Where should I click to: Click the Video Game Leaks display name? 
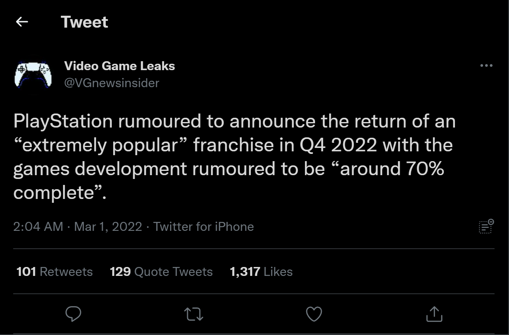coord(119,66)
